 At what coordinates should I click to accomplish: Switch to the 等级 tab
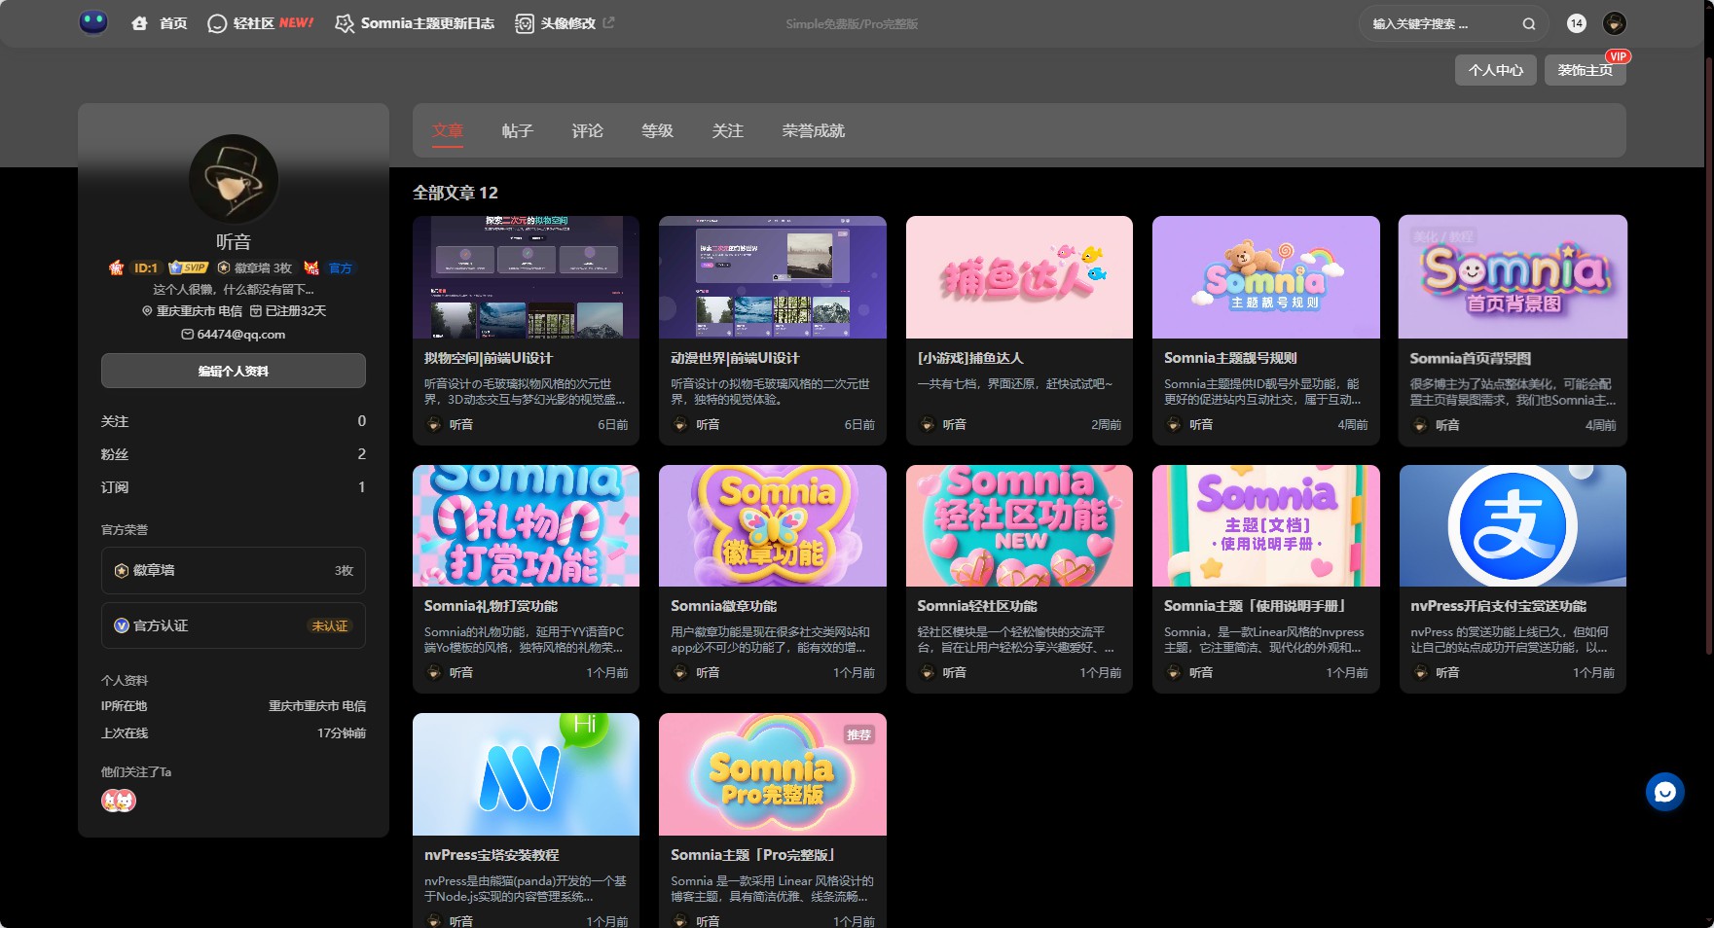(x=658, y=130)
